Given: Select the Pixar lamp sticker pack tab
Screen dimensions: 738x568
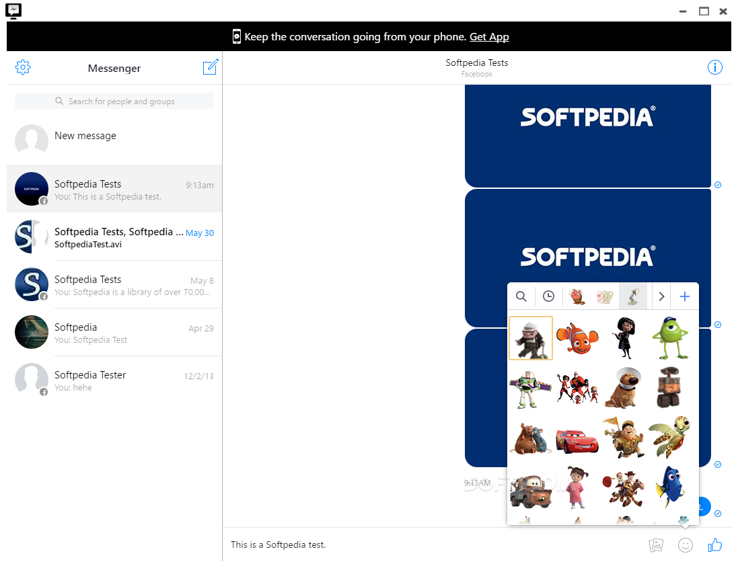Looking at the screenshot, I should pyautogui.click(x=633, y=296).
